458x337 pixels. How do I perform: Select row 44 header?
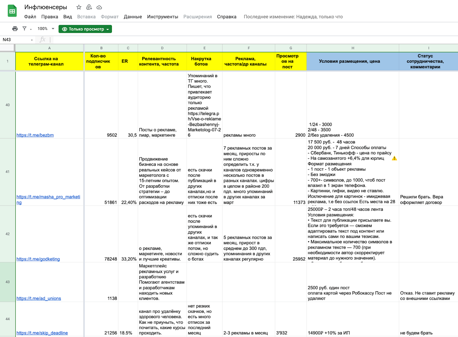click(7, 319)
